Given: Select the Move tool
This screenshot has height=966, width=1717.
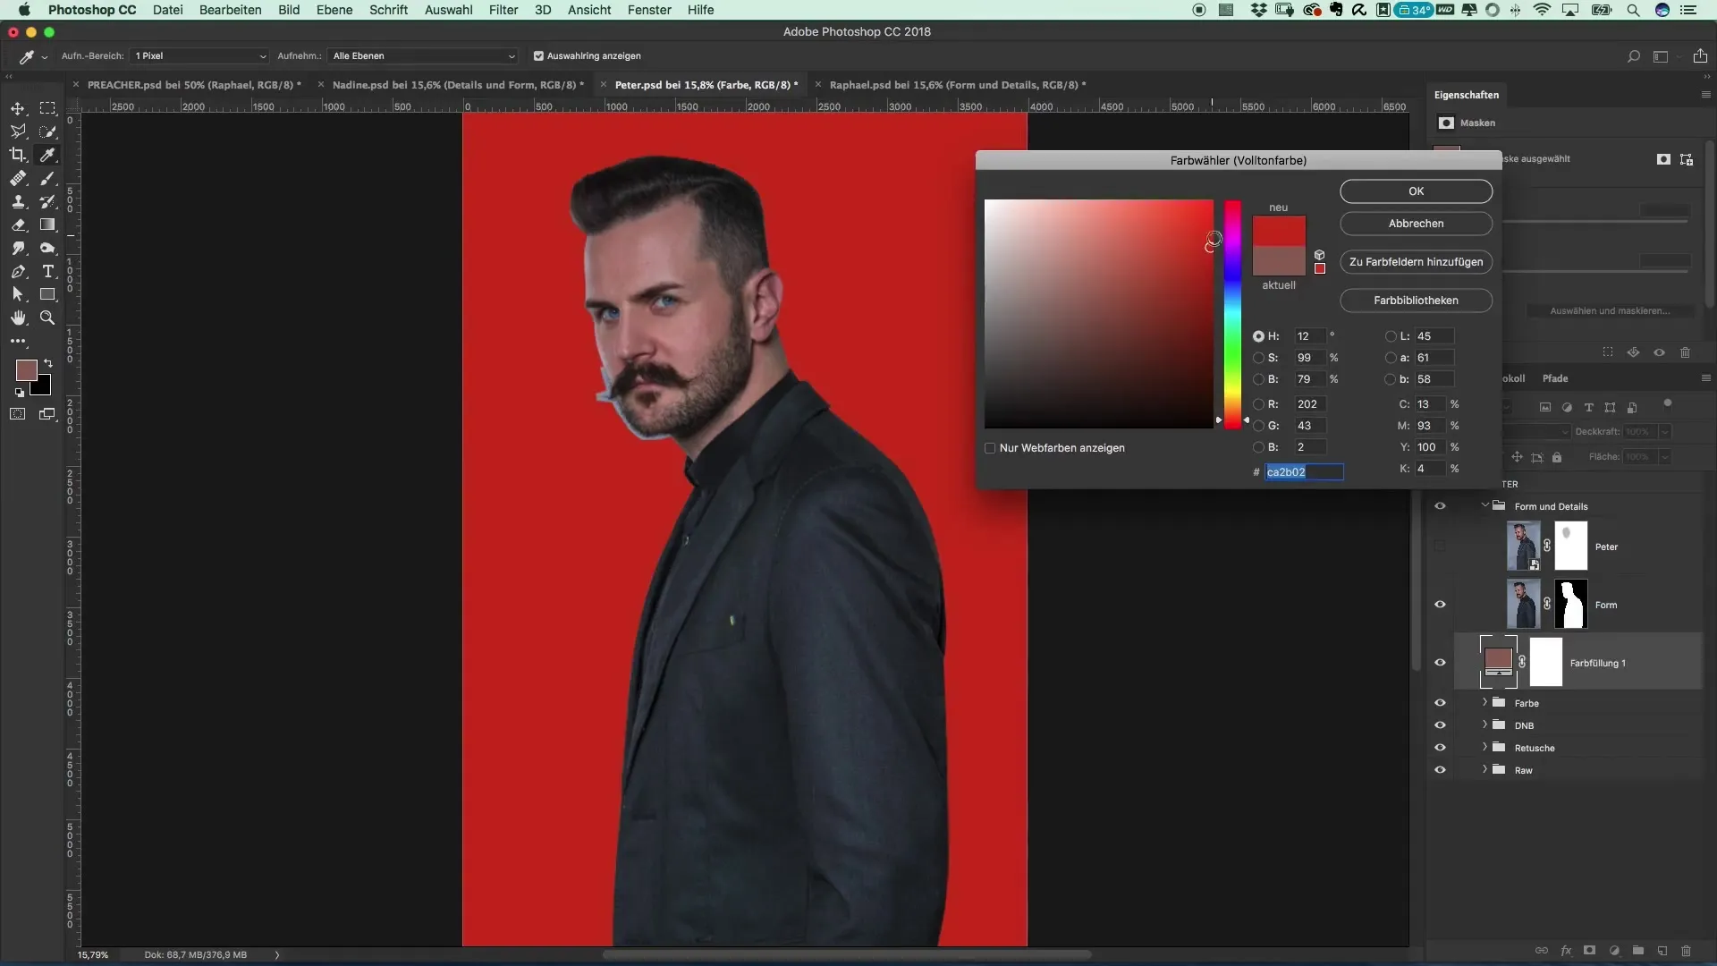Looking at the screenshot, I should 18,108.
